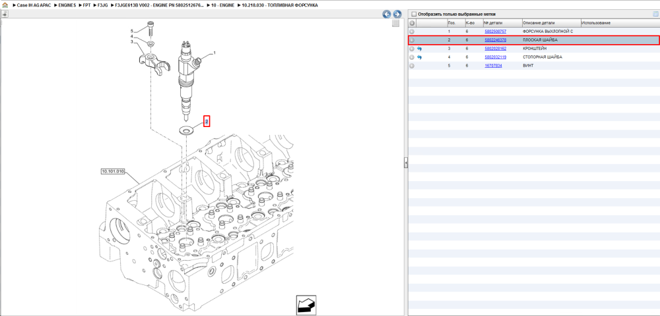Viewport: 660px width, 316px height.
Task: Open part number 5802028162
Action: coord(496,49)
